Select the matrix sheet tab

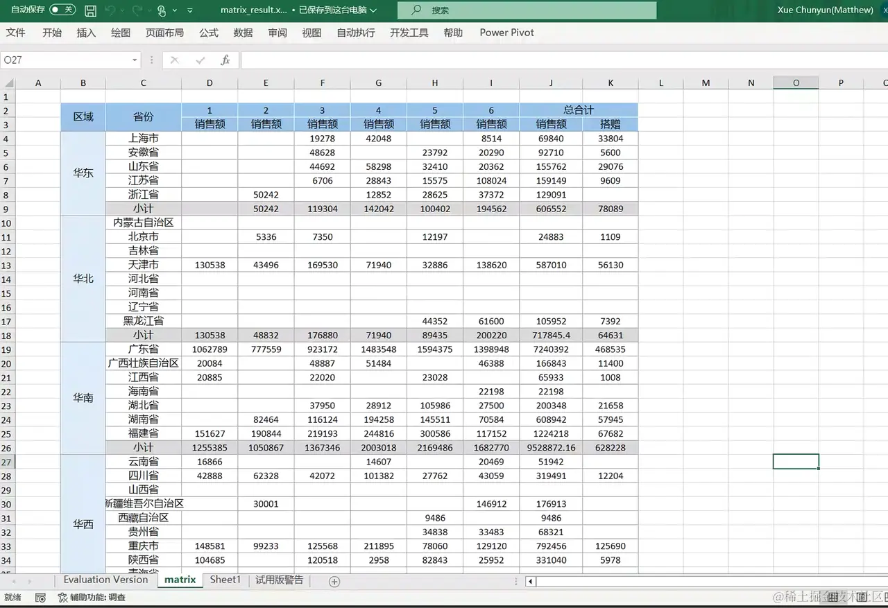point(180,580)
